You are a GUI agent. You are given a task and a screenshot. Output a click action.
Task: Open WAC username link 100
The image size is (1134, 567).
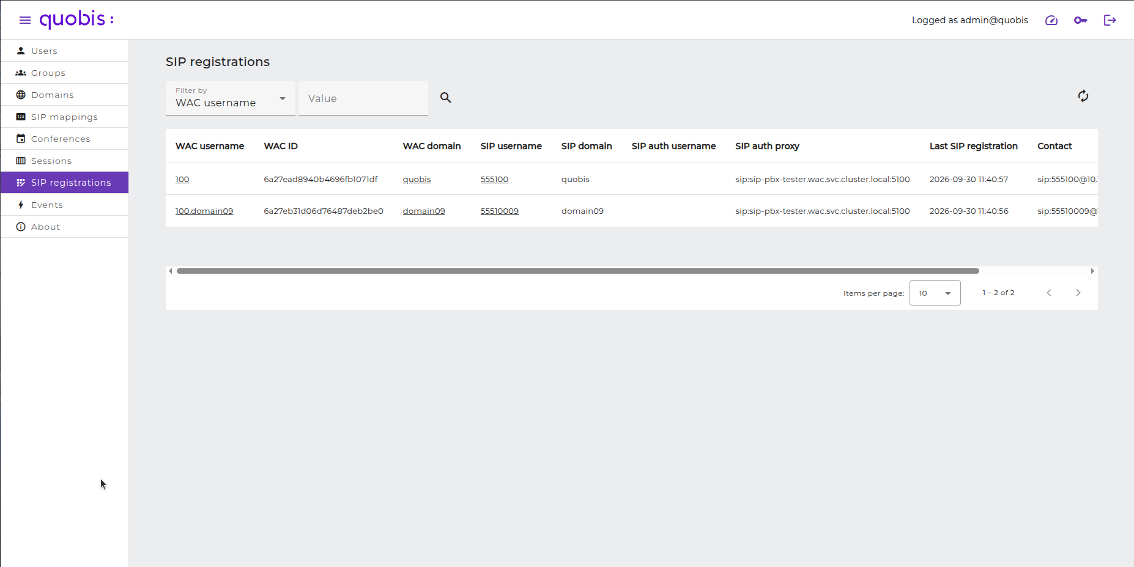pyautogui.click(x=182, y=179)
